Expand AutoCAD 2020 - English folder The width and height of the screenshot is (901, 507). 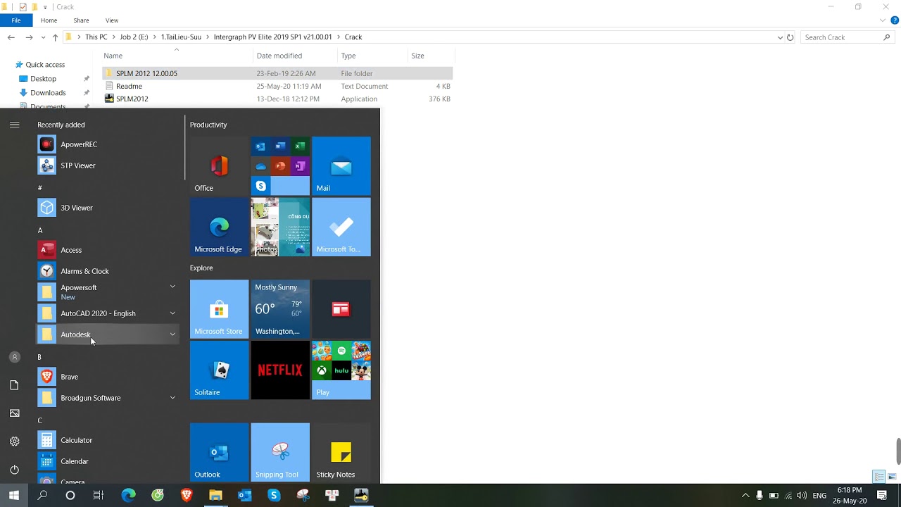108,313
